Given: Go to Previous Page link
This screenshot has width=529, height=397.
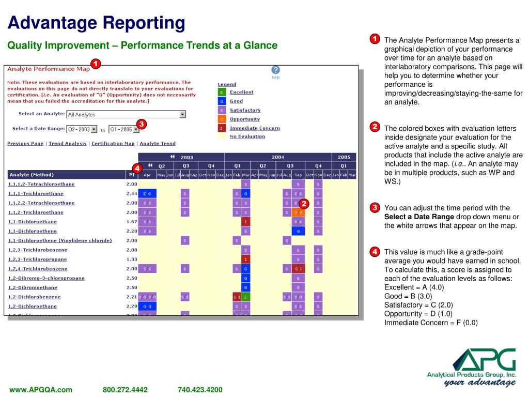Looking at the screenshot, I should click(x=25, y=144).
